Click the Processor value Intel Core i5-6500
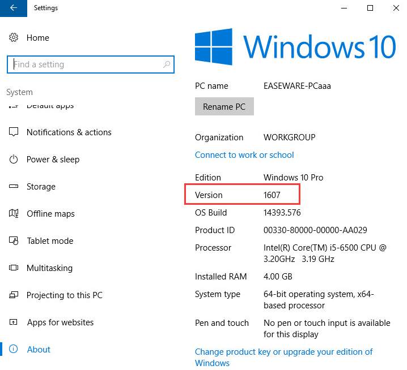 coord(325,253)
